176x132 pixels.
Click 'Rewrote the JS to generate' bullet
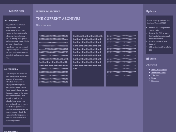(159, 29)
